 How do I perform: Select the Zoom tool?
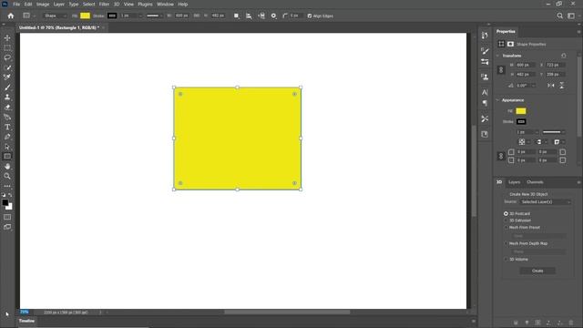point(7,176)
